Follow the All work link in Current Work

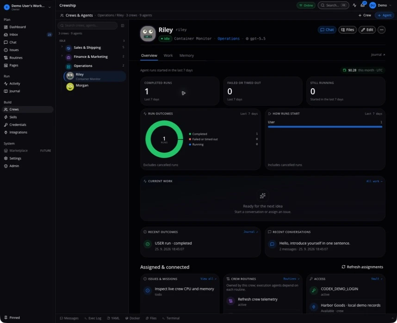pyautogui.click(x=374, y=181)
